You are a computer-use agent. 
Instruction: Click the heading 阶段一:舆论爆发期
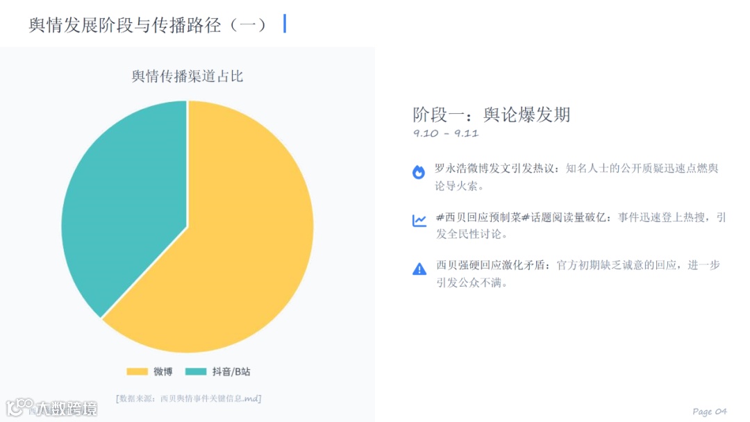pyautogui.click(x=492, y=115)
